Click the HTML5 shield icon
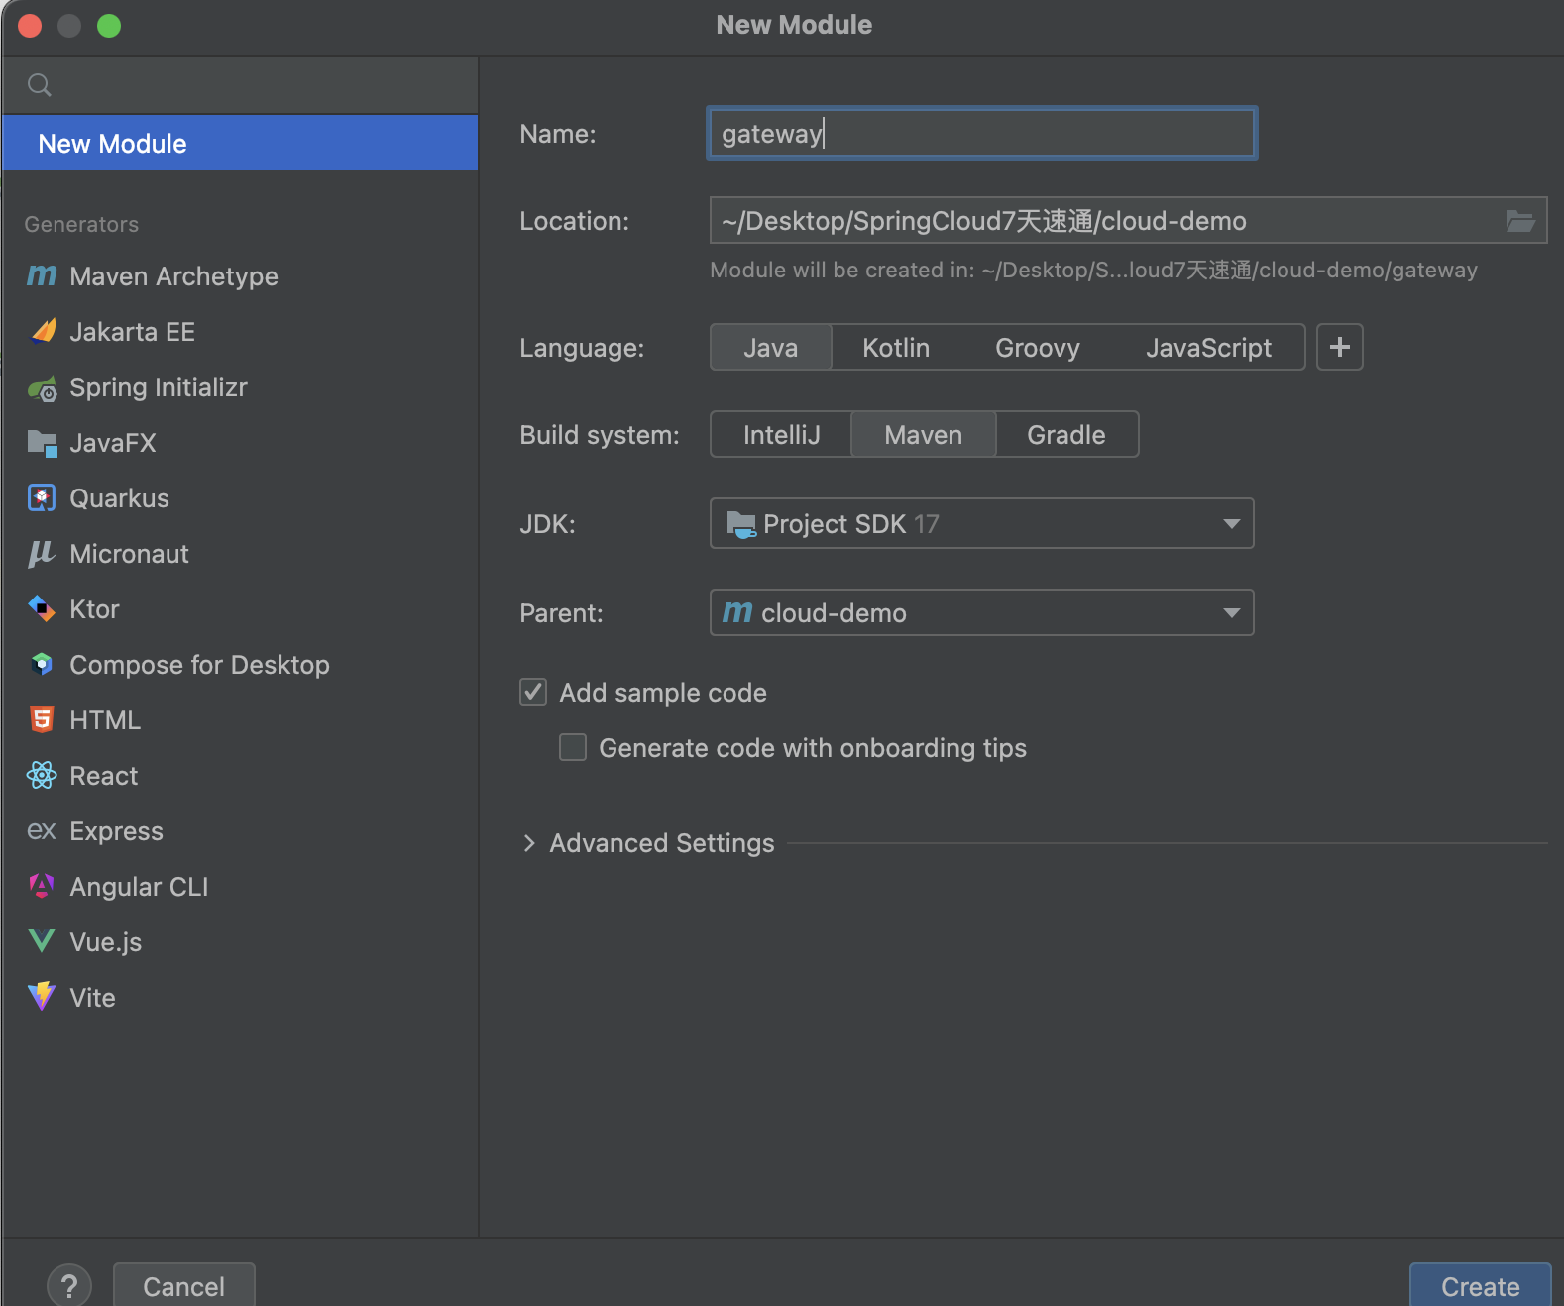1564x1306 pixels. pos(42,719)
